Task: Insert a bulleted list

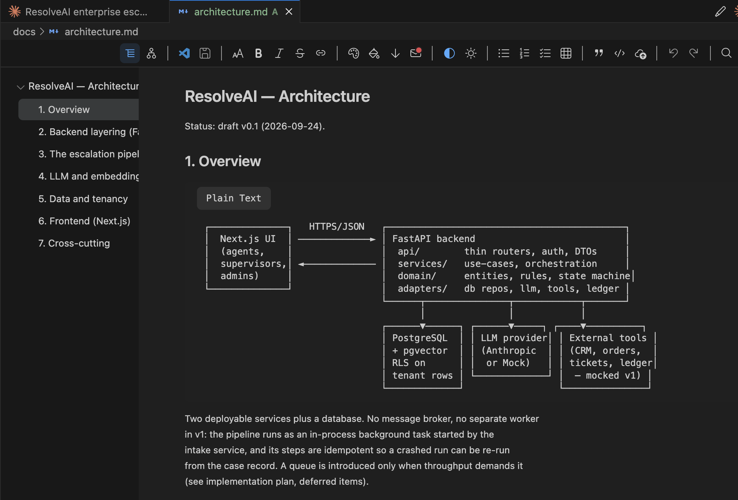Action: 504,53
